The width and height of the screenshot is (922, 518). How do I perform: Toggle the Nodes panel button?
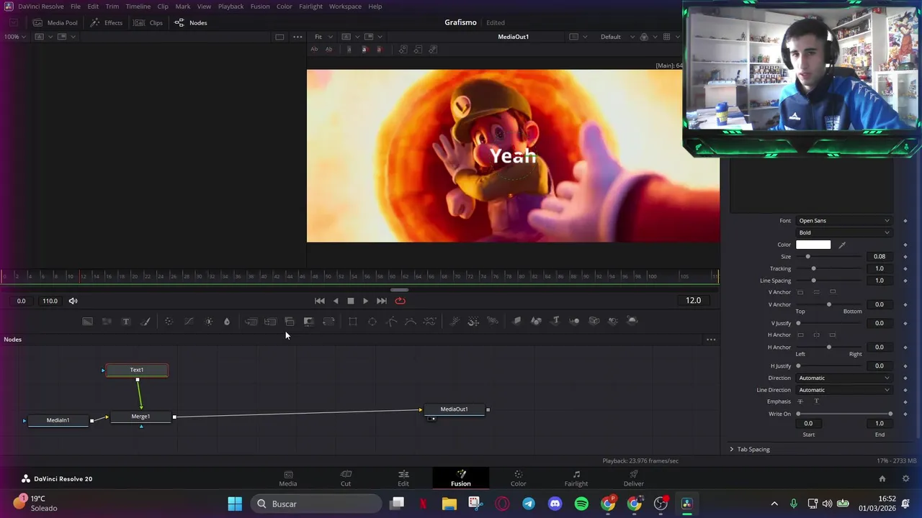[191, 22]
